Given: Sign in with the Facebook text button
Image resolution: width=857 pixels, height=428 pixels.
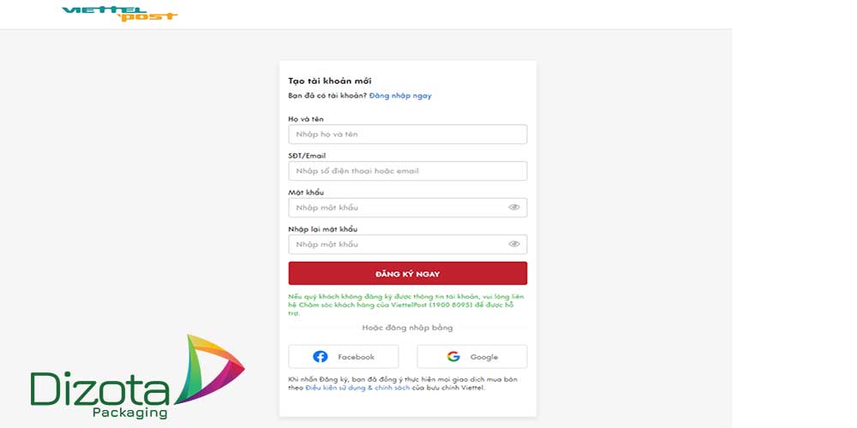Looking at the screenshot, I should 356,357.
